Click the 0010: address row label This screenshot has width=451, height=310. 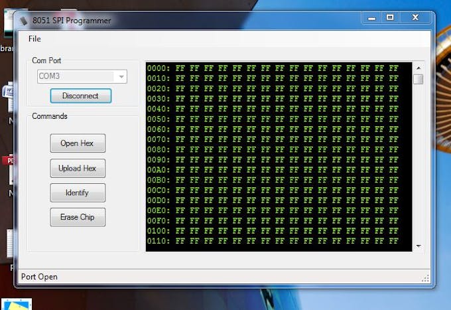click(x=159, y=78)
